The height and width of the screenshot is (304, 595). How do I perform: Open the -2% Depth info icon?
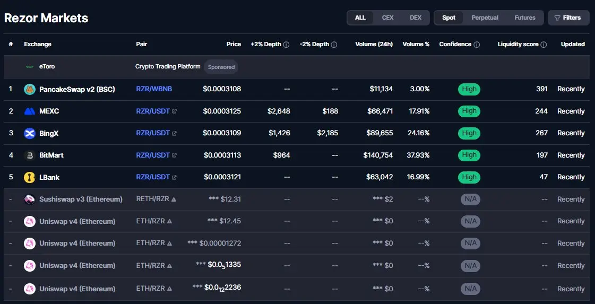pos(334,45)
